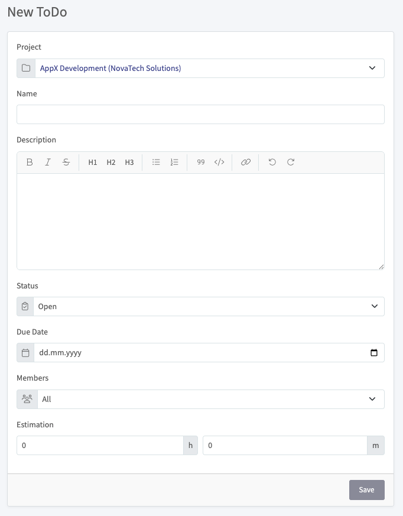
Task: Set heading level H1
Action: (x=92, y=162)
